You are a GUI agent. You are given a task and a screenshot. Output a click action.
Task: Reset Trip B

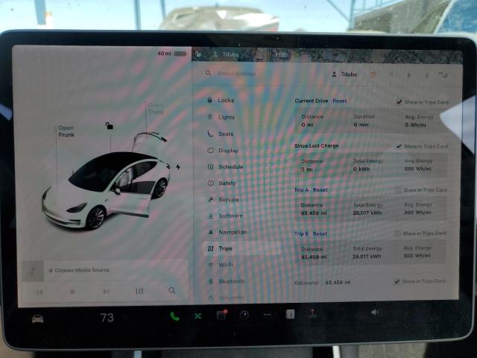pos(320,233)
